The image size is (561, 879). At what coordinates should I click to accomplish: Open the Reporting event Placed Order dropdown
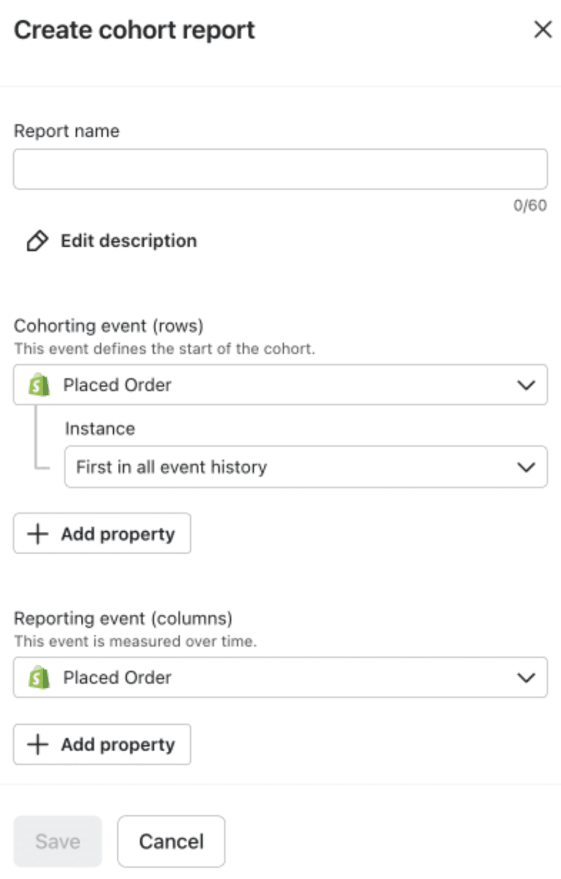click(x=280, y=678)
